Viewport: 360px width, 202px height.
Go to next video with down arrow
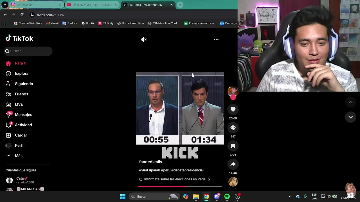pos(350,117)
